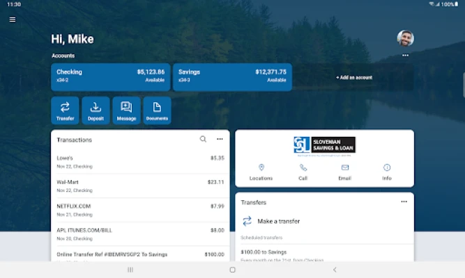This screenshot has height=278, width=465.
Task: Expand the Transactions card three-dot menu
Action: (220, 139)
